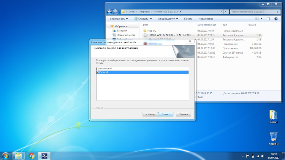Minimize the Explorer window
This screenshot has height=160, width=285.
coord(263,4)
